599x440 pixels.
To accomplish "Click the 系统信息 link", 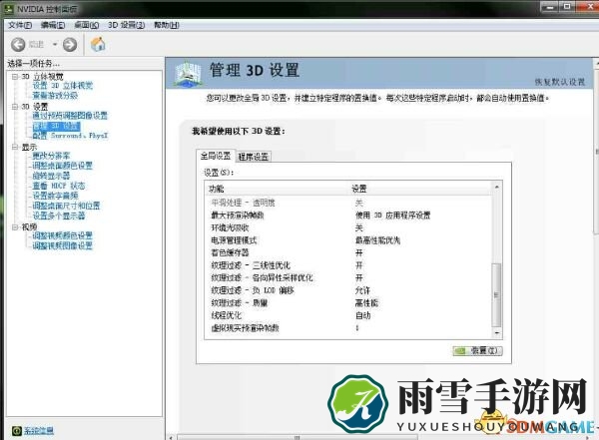I will pos(39,431).
